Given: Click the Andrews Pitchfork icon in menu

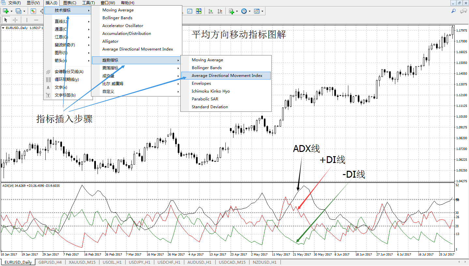Looking at the screenshot, I should (x=48, y=72).
